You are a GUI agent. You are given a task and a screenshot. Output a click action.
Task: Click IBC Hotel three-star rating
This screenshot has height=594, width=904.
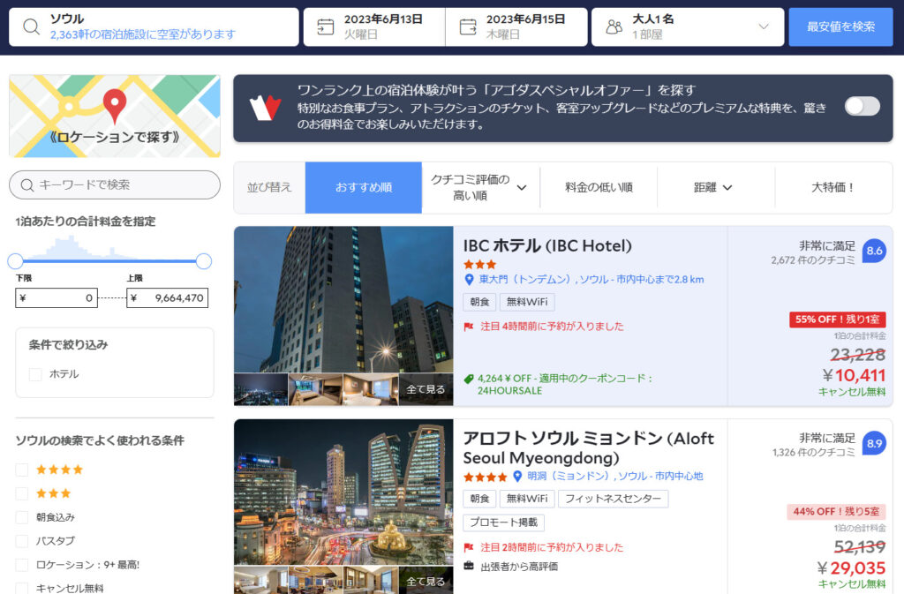pos(479,265)
